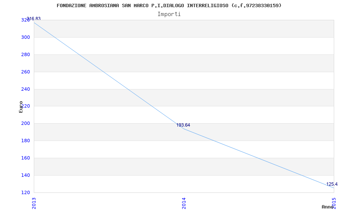Click the Anno axis title
The height and width of the screenshot is (211, 338).
click(x=327, y=207)
